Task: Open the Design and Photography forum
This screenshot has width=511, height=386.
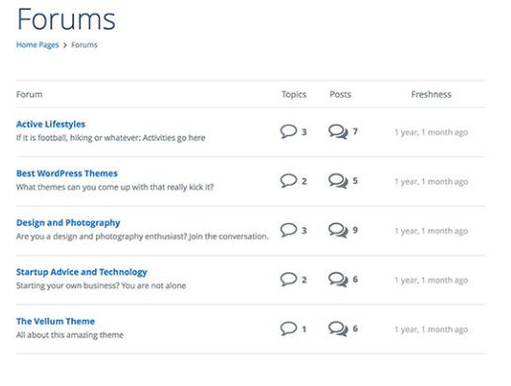Action: click(x=68, y=223)
